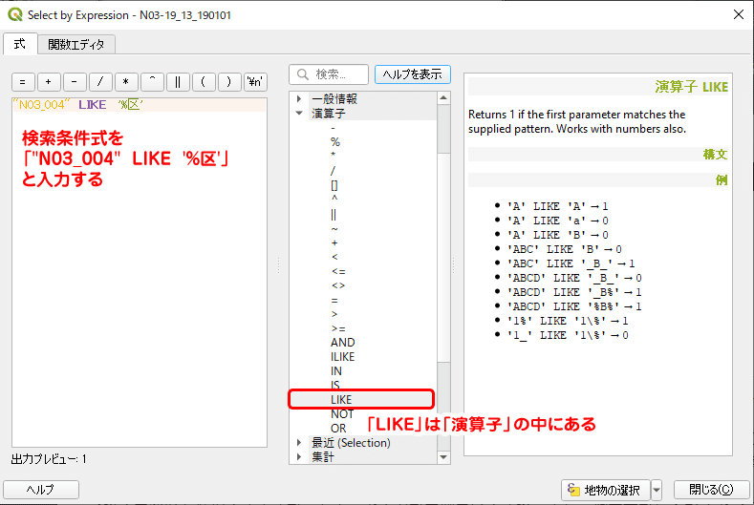
Task: Click 地物の選択 button
Action: (606, 490)
